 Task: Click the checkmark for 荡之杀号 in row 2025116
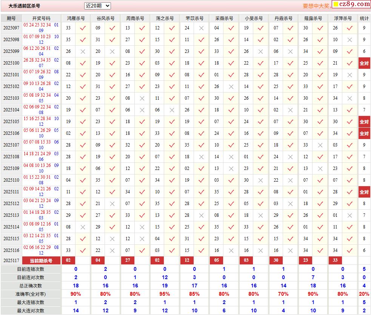tap(172, 250)
